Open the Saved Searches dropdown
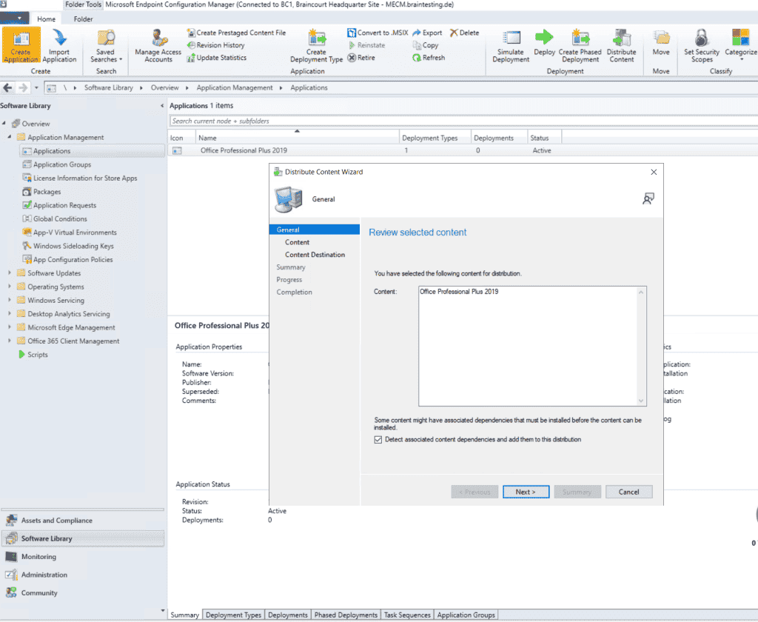 click(105, 44)
